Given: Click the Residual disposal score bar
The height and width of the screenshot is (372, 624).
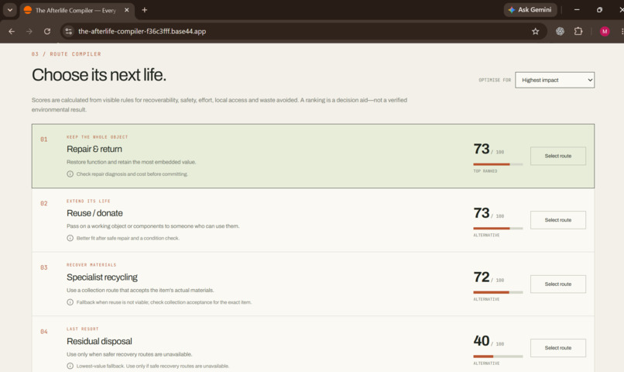Looking at the screenshot, I should (x=498, y=356).
